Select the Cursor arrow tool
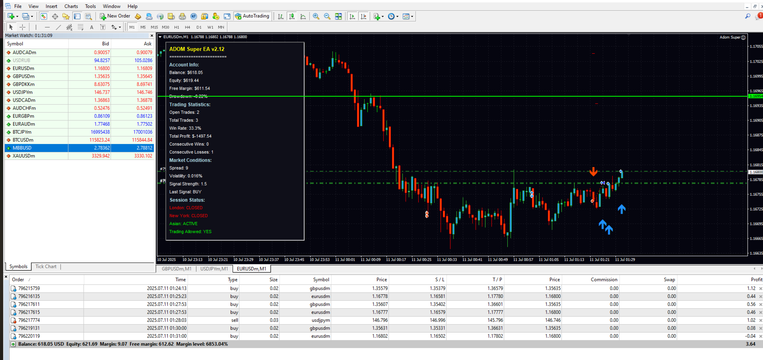The image size is (763, 360). coord(11,27)
